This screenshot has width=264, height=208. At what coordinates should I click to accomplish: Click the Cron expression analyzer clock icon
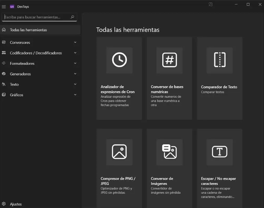(x=119, y=60)
